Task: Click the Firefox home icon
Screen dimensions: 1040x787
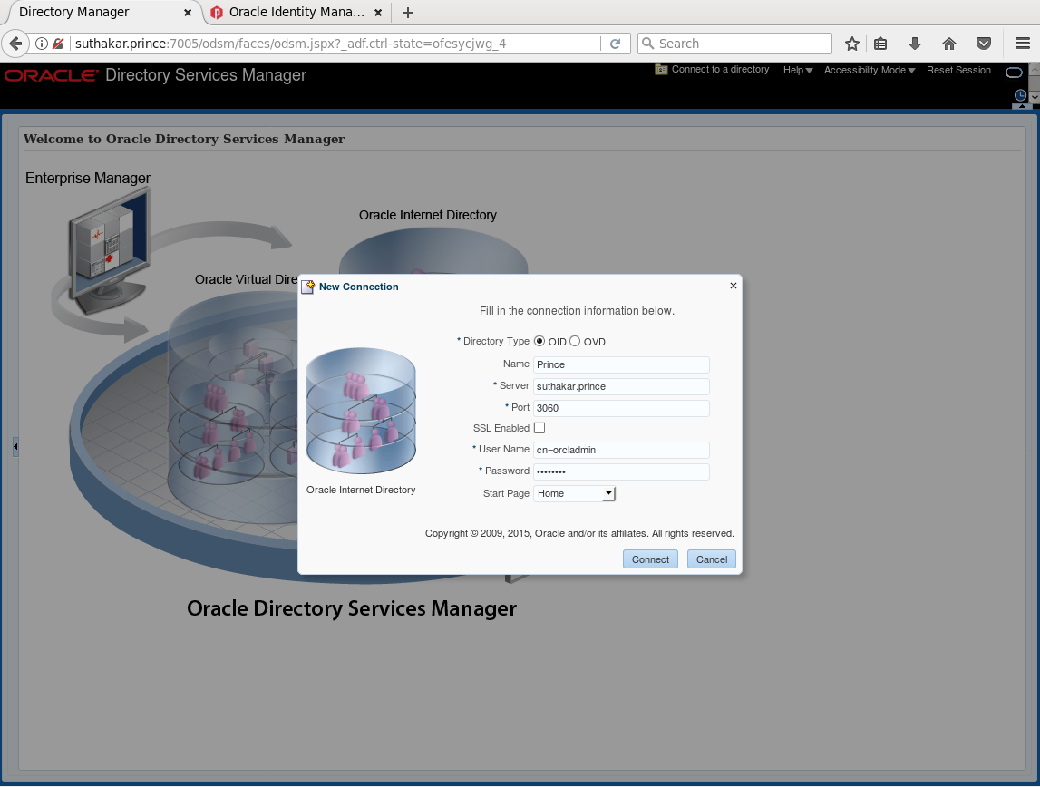Action: coord(948,43)
